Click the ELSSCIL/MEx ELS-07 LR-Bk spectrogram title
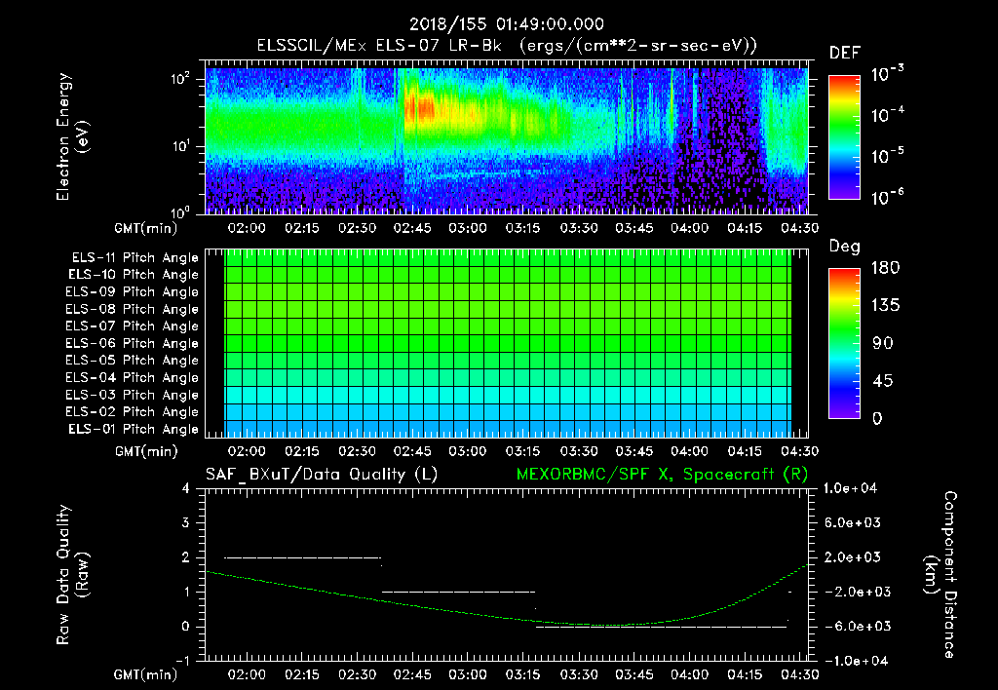The width and height of the screenshot is (998, 690). tap(507, 46)
